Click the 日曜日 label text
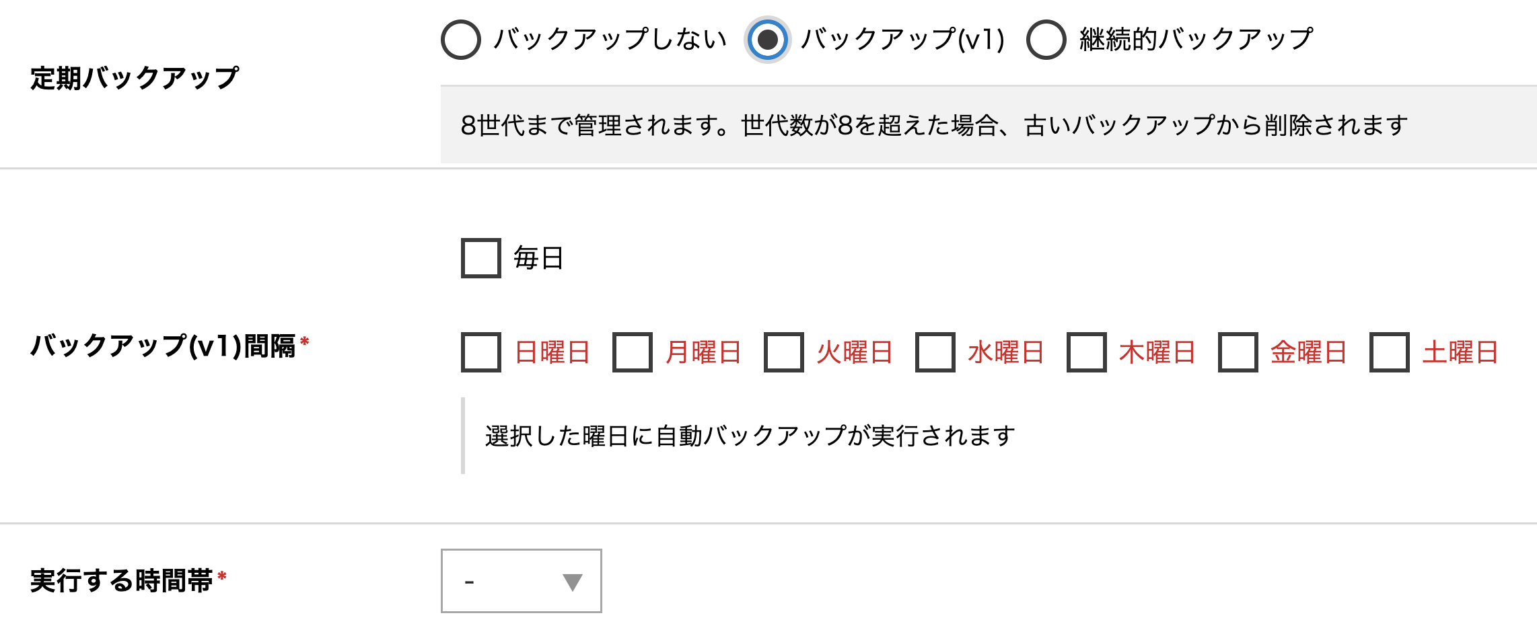The width and height of the screenshot is (1537, 632). click(552, 352)
